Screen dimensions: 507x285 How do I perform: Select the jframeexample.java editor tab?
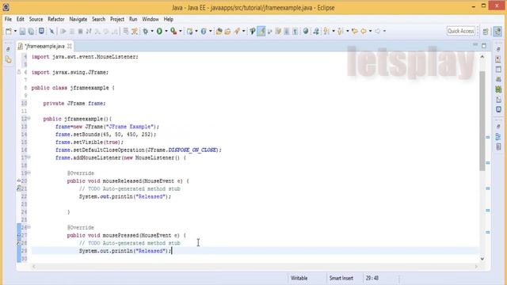[44, 46]
